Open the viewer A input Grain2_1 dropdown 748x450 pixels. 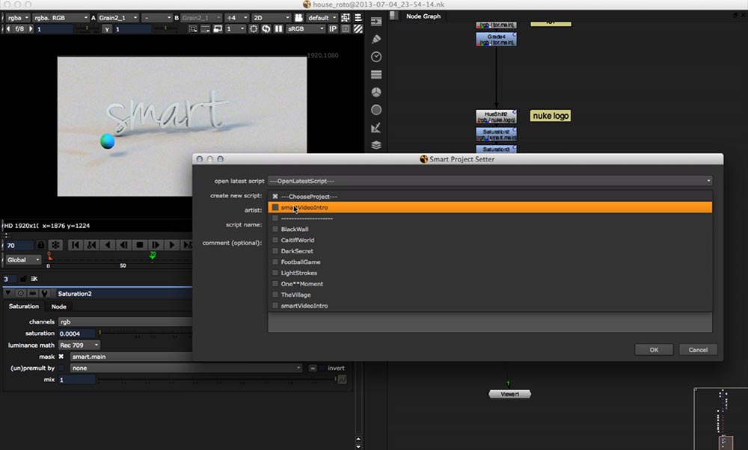pyautogui.click(x=118, y=18)
